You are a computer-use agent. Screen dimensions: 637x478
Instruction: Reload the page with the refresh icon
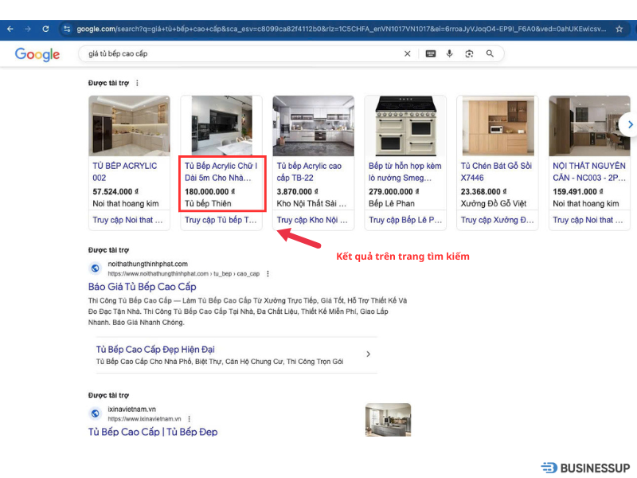pyautogui.click(x=46, y=29)
